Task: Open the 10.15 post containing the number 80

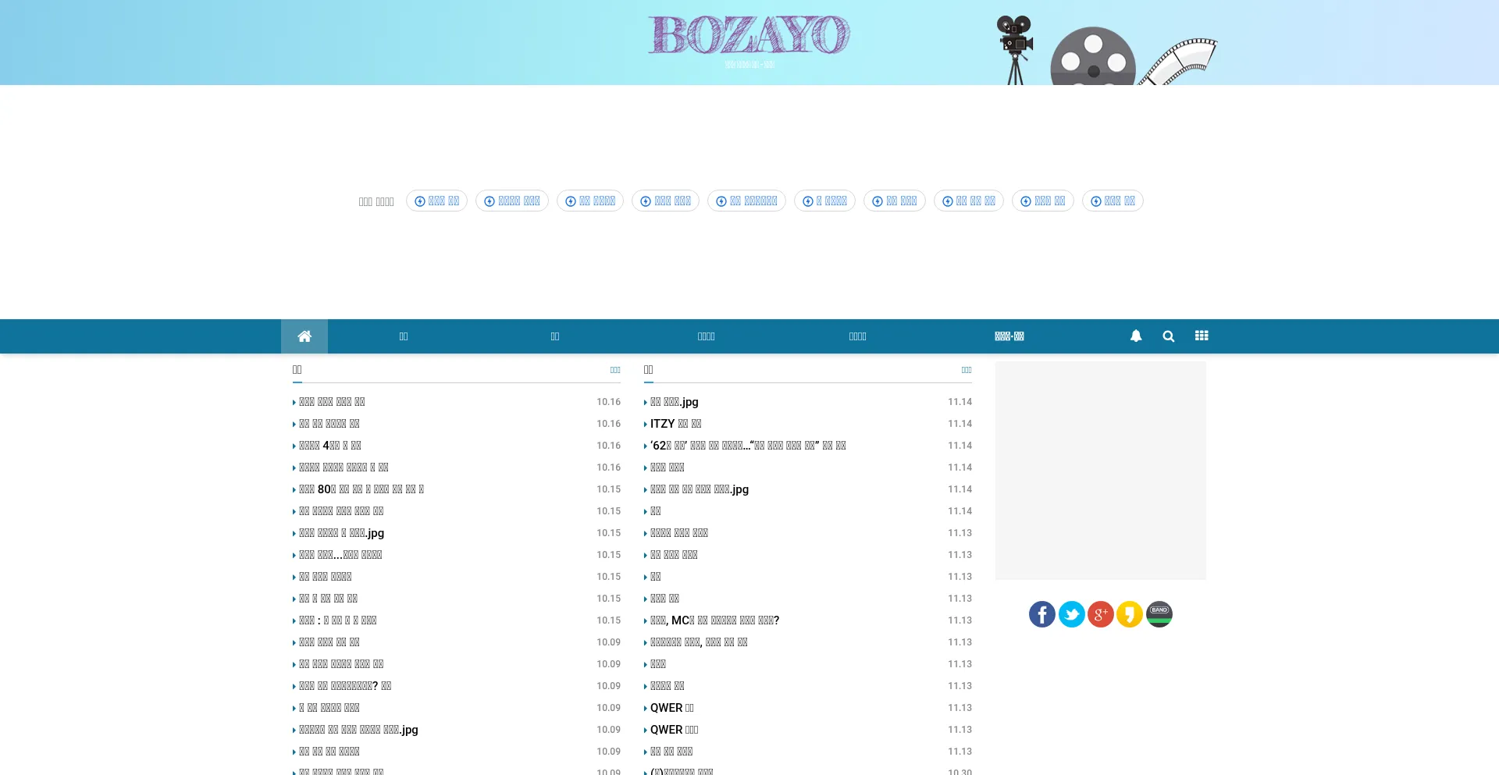Action: tap(361, 489)
